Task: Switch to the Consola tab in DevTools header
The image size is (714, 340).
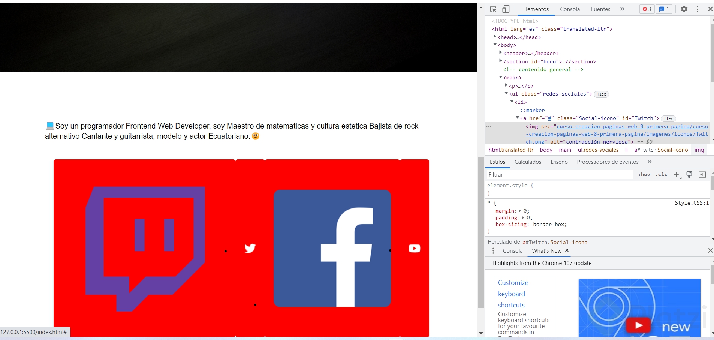Action: pyautogui.click(x=570, y=9)
